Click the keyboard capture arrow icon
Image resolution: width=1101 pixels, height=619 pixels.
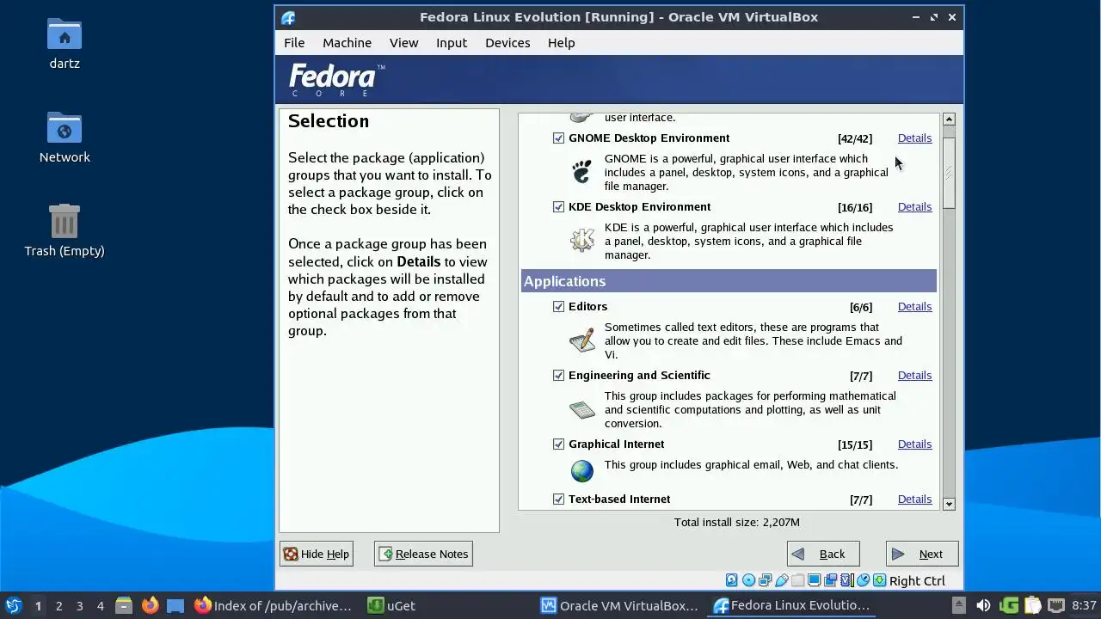879,580
